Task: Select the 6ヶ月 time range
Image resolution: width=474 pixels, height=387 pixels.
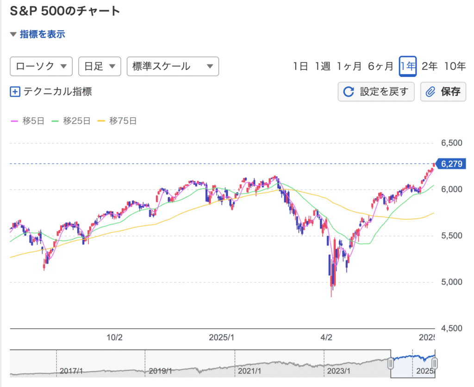Action: pyautogui.click(x=380, y=66)
